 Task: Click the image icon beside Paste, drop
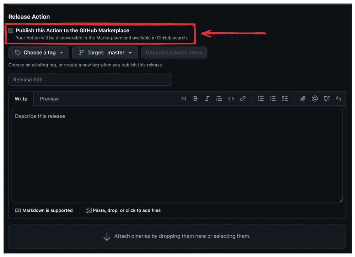click(x=88, y=210)
